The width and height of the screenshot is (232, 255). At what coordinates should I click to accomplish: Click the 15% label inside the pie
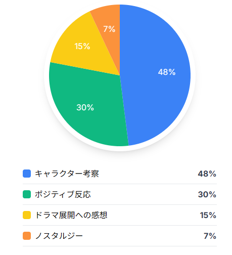[x=82, y=46]
